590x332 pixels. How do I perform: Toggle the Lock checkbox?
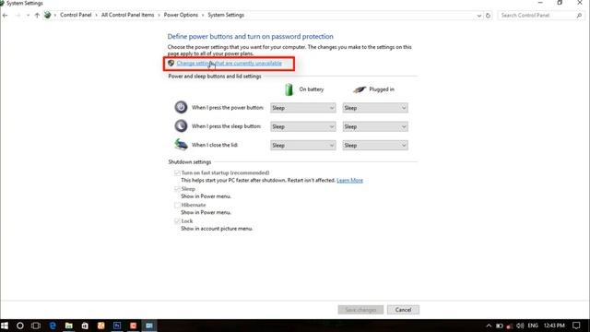[177, 221]
